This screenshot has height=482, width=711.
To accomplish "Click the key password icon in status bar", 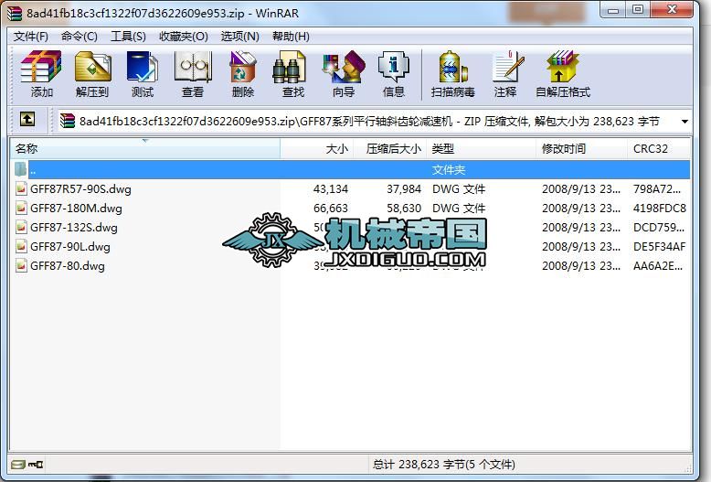I will click(36, 465).
